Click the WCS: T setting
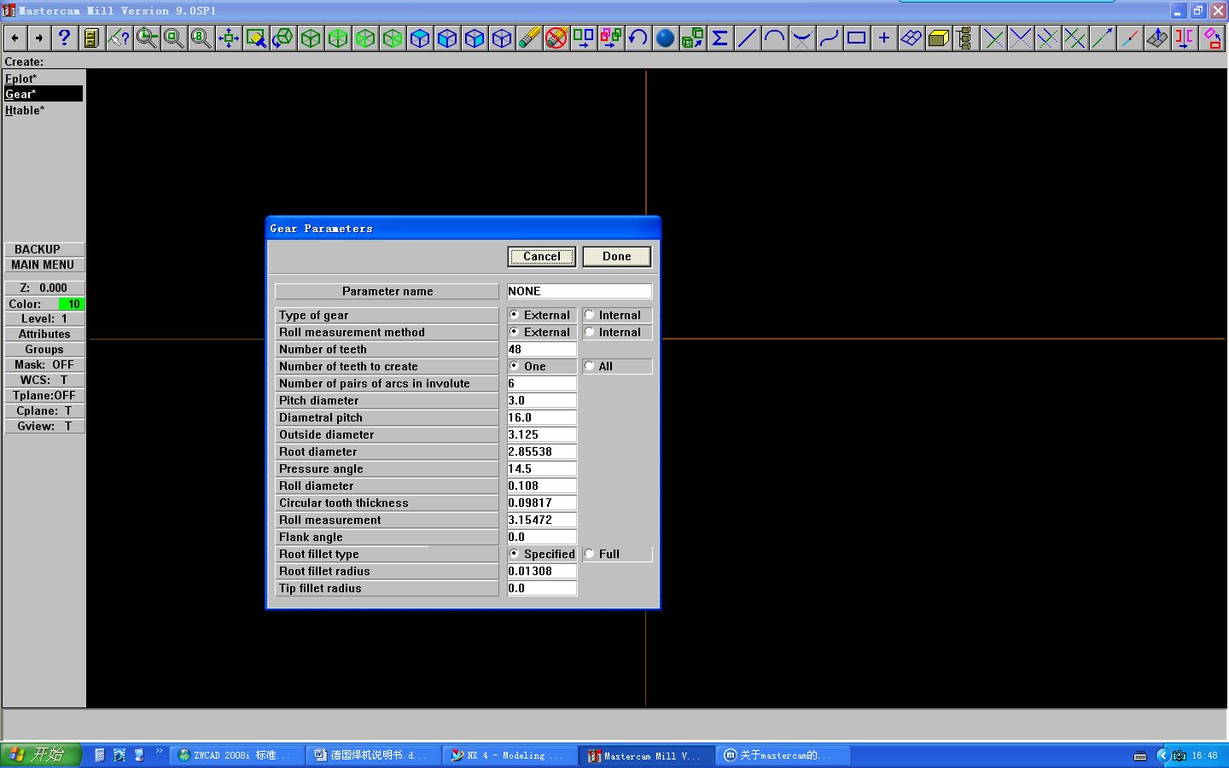Screen dimensions: 1229x768 click(44, 380)
